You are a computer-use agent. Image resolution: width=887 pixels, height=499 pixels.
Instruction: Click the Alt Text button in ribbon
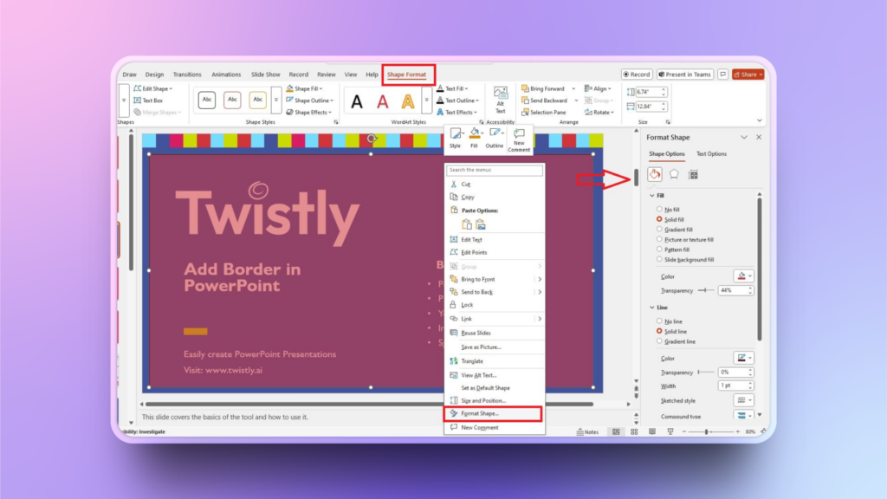500,100
